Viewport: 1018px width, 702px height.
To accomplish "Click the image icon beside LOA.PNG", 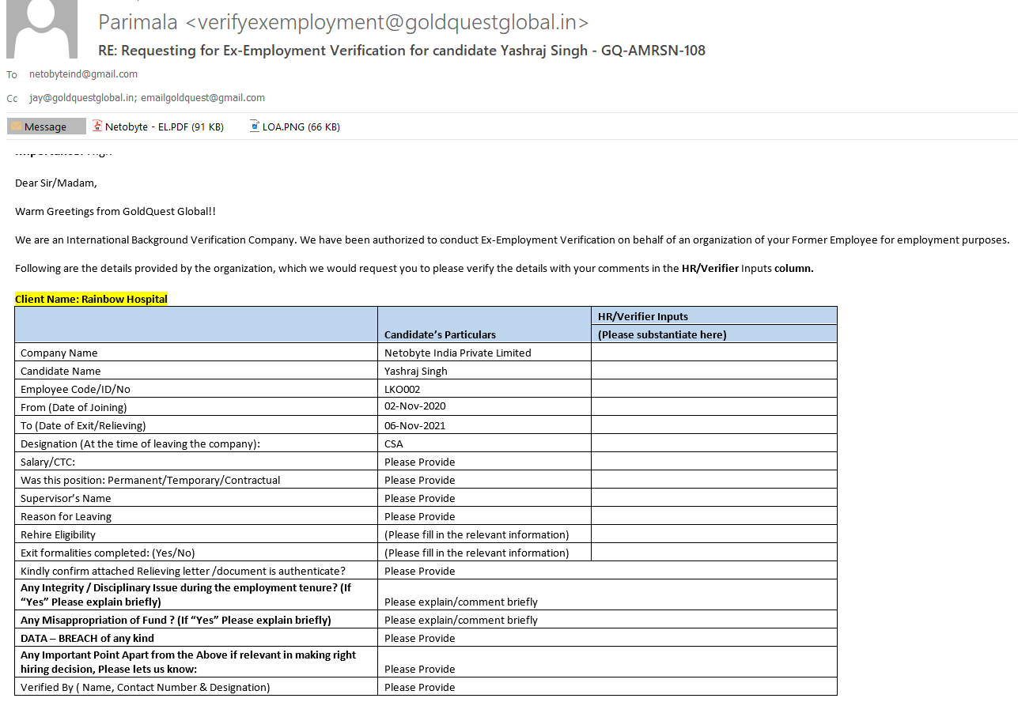I will point(255,126).
